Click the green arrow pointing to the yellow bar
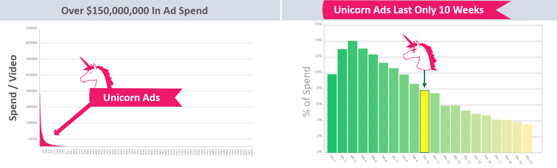 pos(424,79)
